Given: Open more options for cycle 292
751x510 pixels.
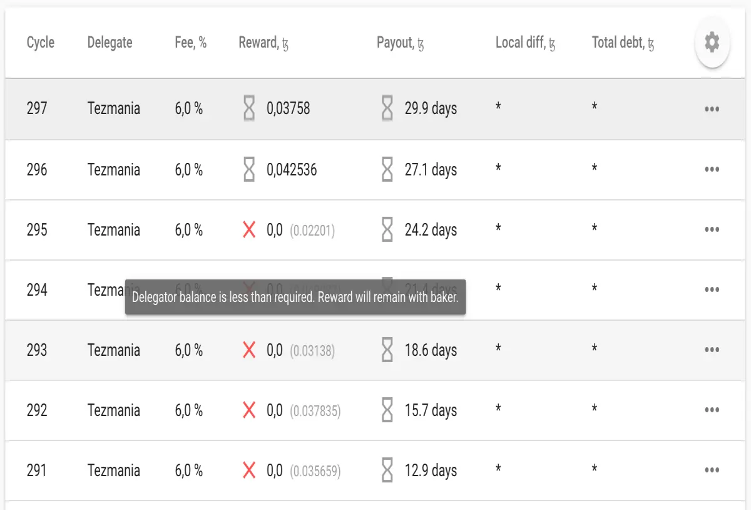Looking at the screenshot, I should coord(712,410).
